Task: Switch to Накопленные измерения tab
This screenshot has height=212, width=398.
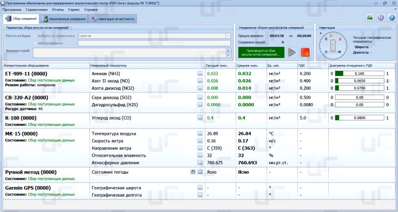Action: click(x=64, y=19)
